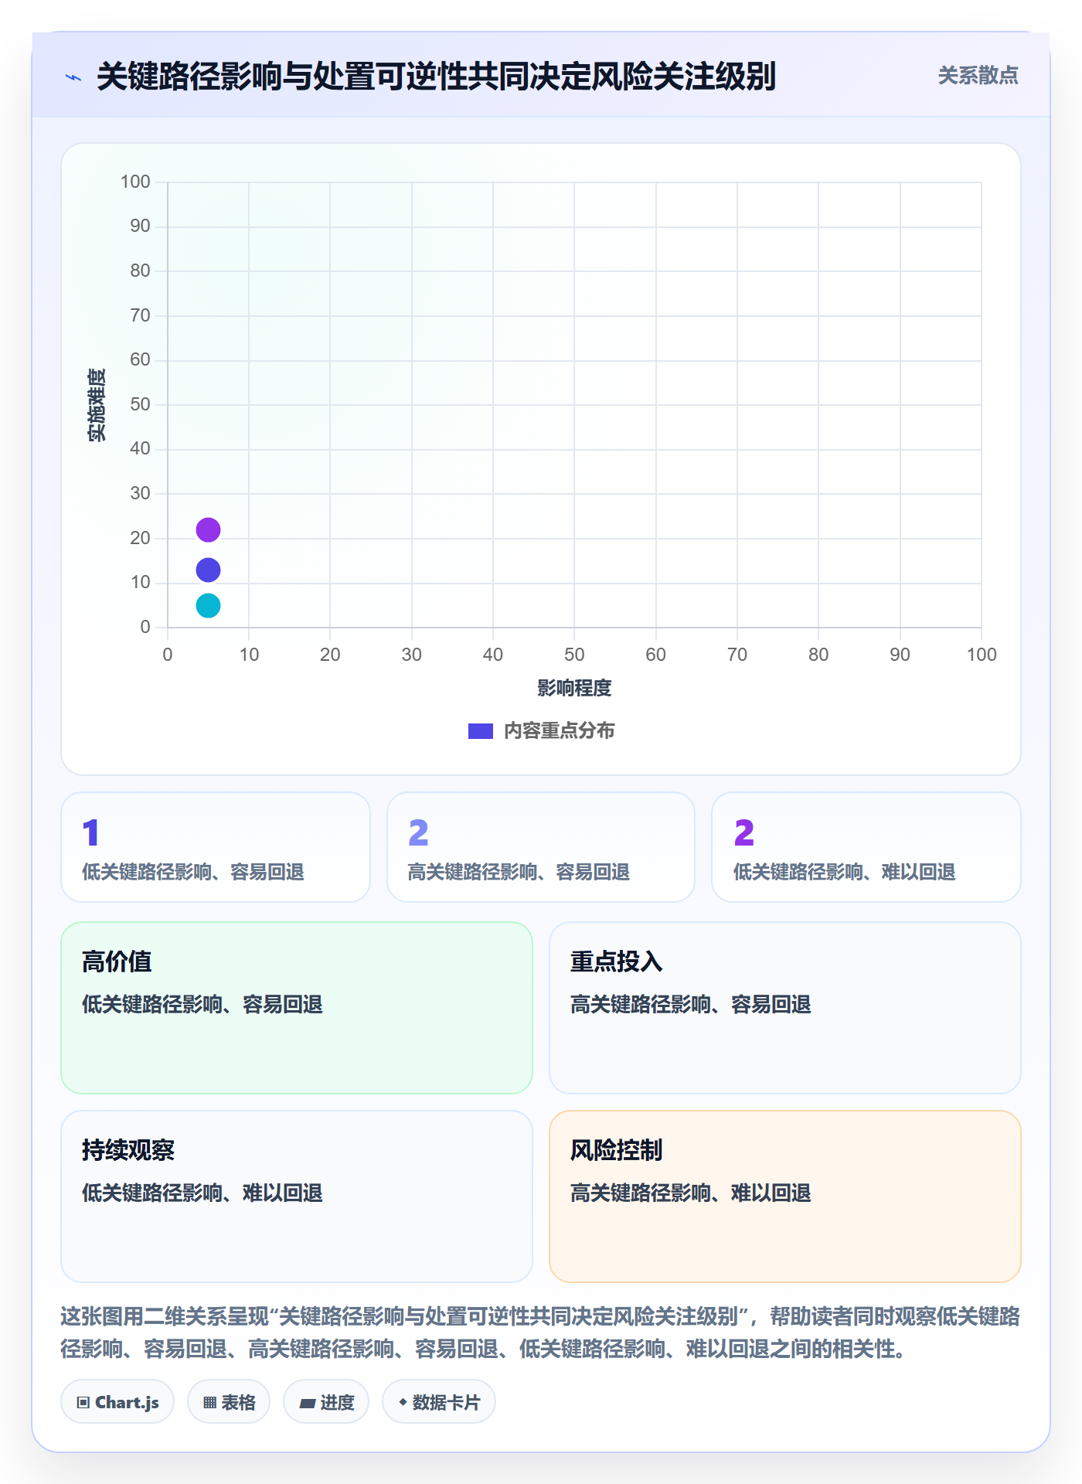The width and height of the screenshot is (1082, 1484).
Task: Click the x-axis tick label 50
Action: (x=574, y=655)
